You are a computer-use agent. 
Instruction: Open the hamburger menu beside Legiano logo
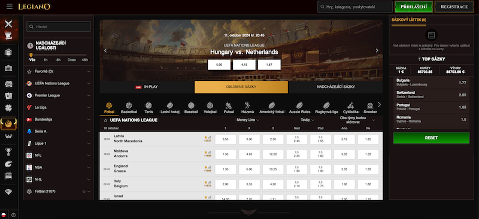click(10, 7)
